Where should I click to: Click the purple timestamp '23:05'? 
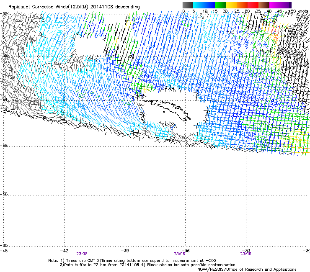pyautogui.click(x=82, y=254)
